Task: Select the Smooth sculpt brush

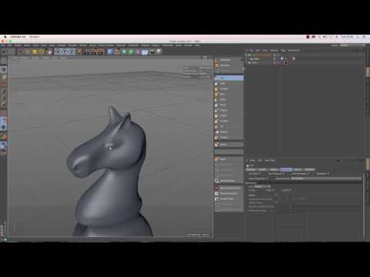Action: pyautogui.click(x=229, y=88)
